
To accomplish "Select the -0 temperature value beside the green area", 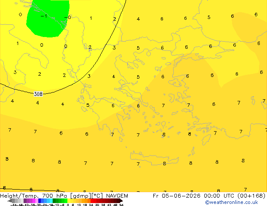I will point(68,17).
